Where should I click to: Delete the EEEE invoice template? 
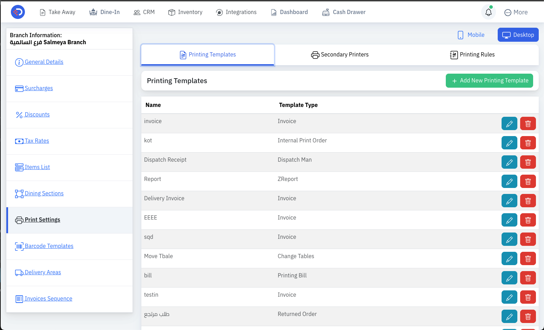[x=528, y=220]
